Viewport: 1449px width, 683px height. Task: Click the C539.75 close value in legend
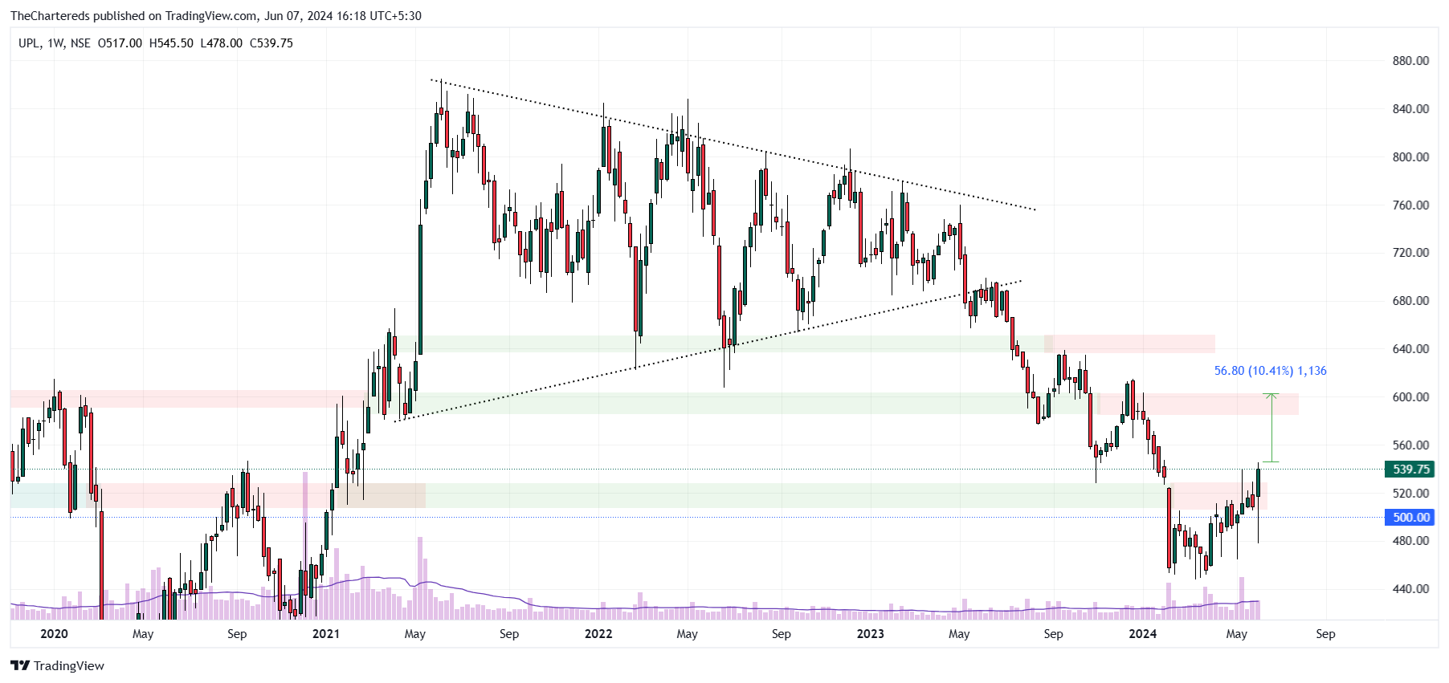[271, 43]
